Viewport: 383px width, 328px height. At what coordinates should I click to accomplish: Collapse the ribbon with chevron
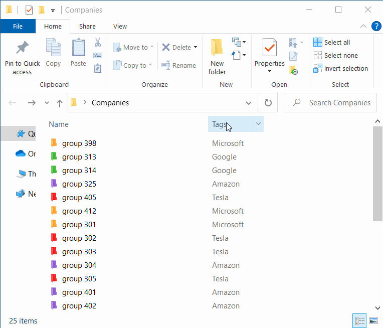point(363,26)
